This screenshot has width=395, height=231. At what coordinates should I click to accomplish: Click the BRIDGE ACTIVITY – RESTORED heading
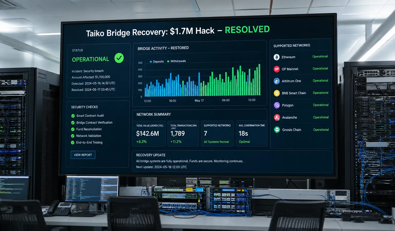click(163, 48)
